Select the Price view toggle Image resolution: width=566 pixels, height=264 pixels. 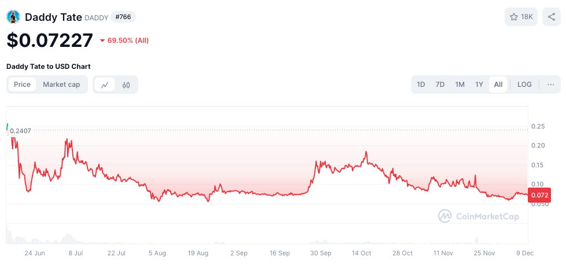click(22, 85)
